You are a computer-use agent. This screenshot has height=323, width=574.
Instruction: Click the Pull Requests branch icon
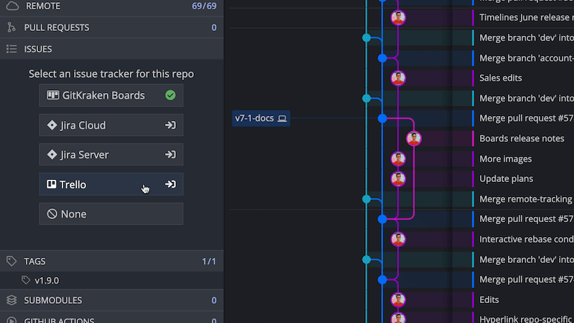[x=11, y=27]
